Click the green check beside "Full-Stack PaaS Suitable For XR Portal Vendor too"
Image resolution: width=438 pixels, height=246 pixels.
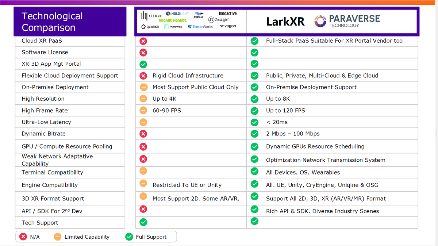pyautogui.click(x=254, y=41)
